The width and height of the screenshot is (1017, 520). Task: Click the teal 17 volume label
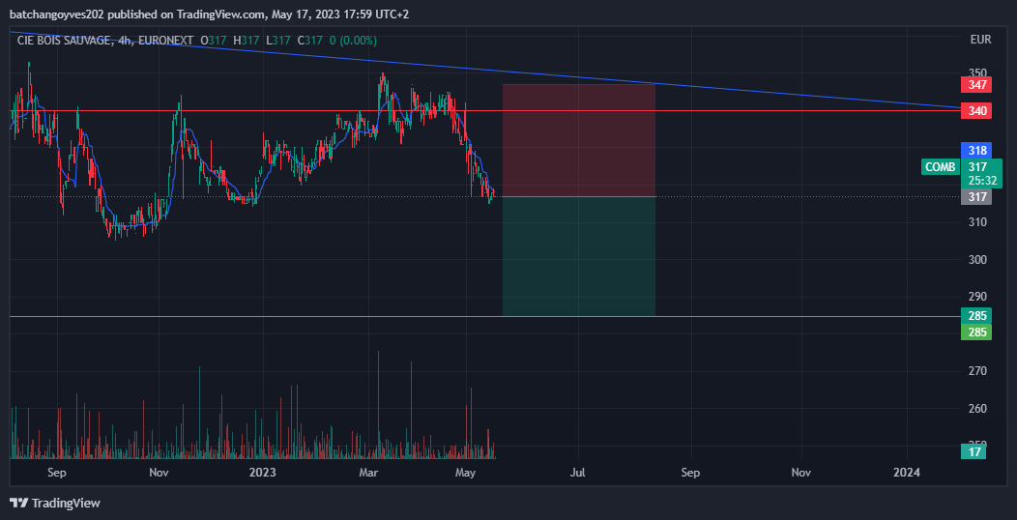974,452
